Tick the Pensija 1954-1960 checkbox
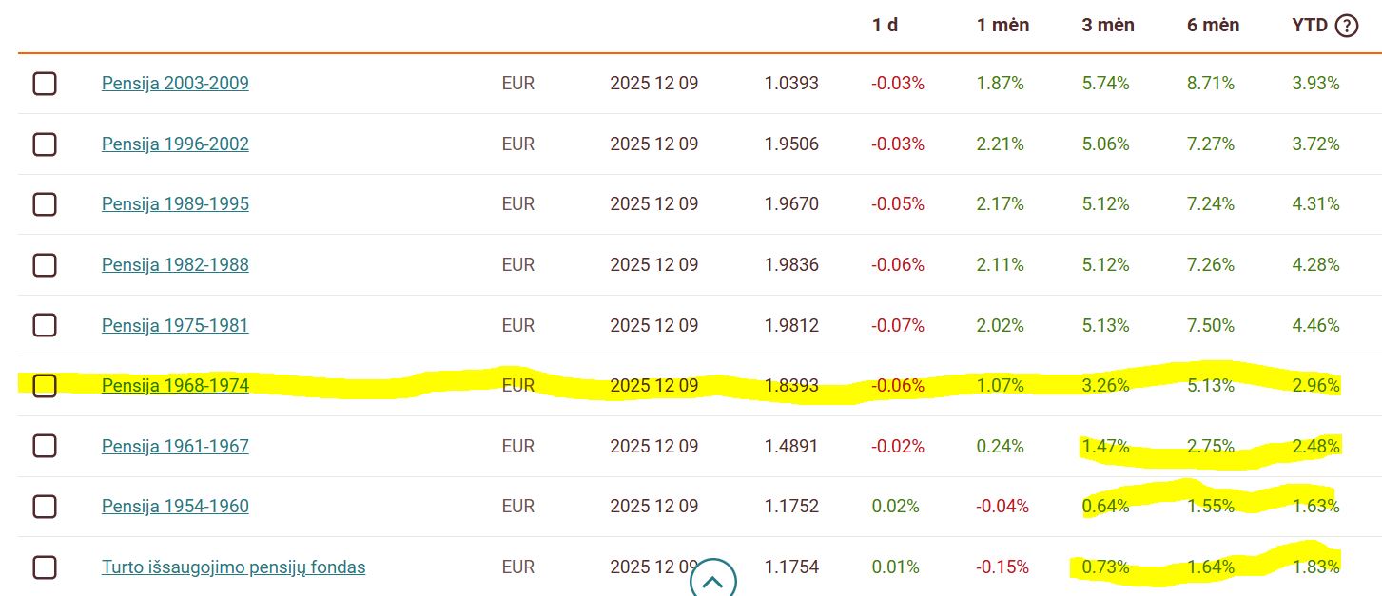 point(45,507)
